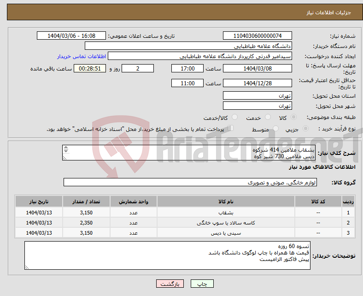Click scroll up arrow in شرح کلی نیاز box
Image resolution: width=363 pixels, height=296 pixels.
[x=66, y=148]
